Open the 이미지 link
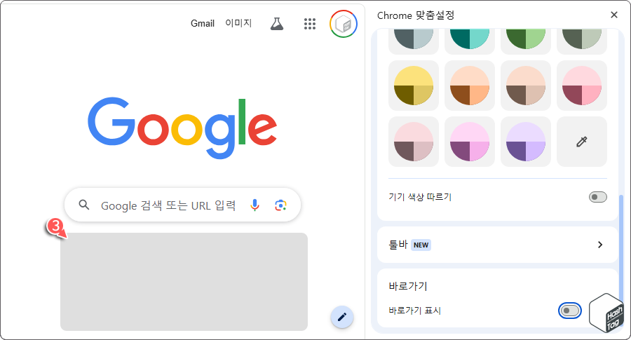 (x=238, y=23)
